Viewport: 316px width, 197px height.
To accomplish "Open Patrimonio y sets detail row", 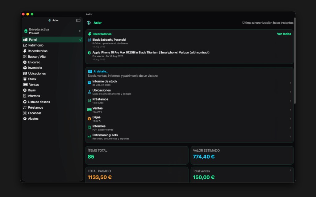I will pos(189,137).
